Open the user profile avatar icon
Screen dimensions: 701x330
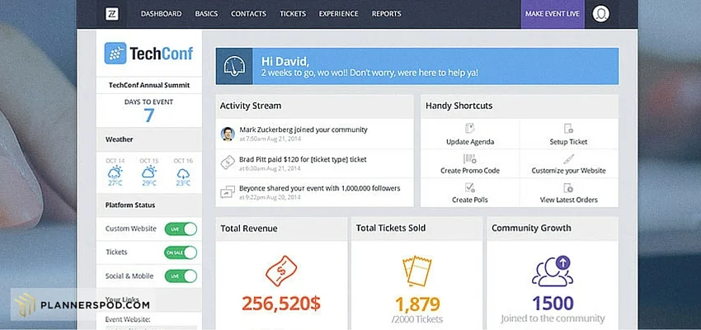click(x=601, y=14)
